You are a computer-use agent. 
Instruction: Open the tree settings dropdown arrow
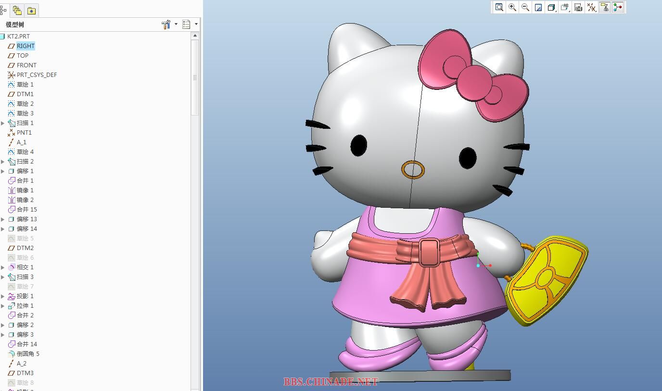pyautogui.click(x=176, y=25)
